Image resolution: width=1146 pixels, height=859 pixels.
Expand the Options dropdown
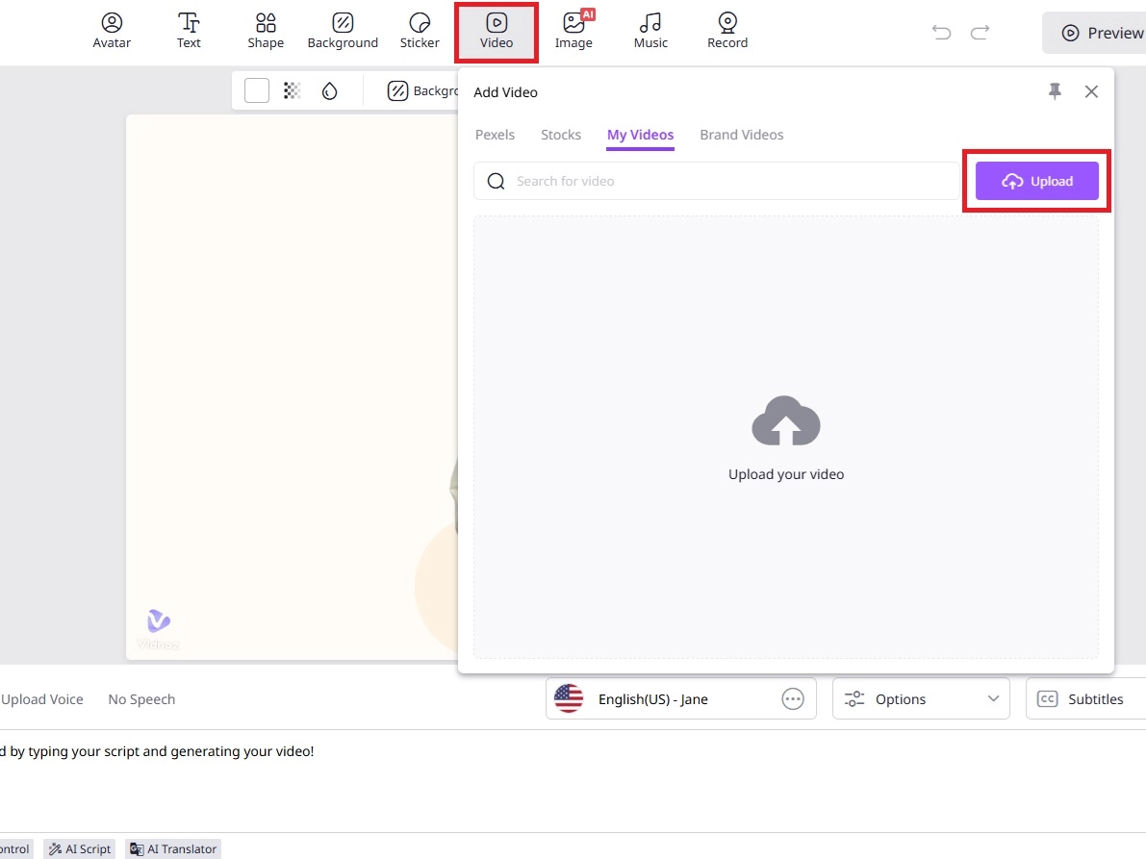pos(921,699)
